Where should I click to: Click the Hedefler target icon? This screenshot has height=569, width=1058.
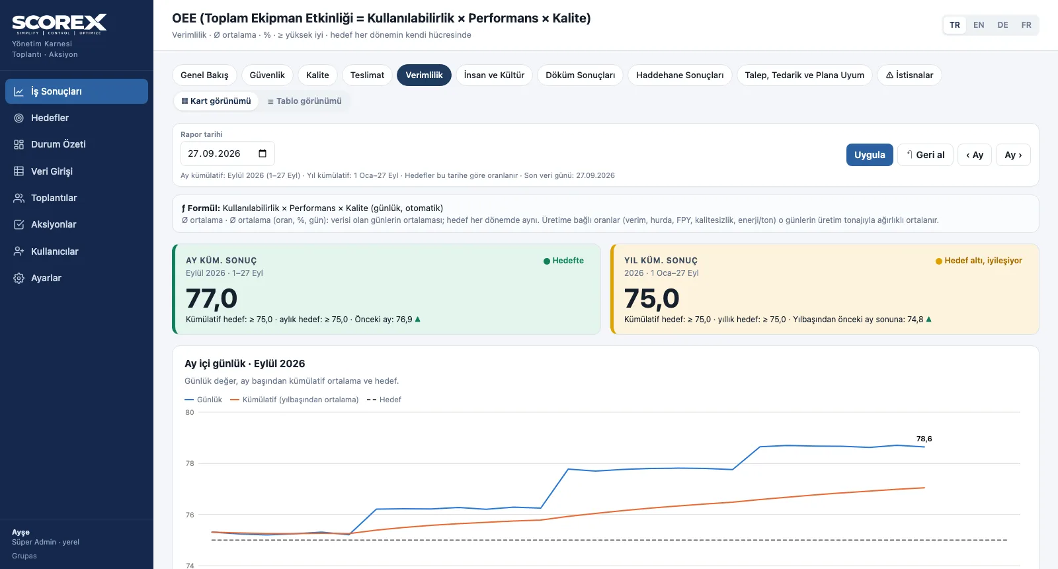[19, 118]
